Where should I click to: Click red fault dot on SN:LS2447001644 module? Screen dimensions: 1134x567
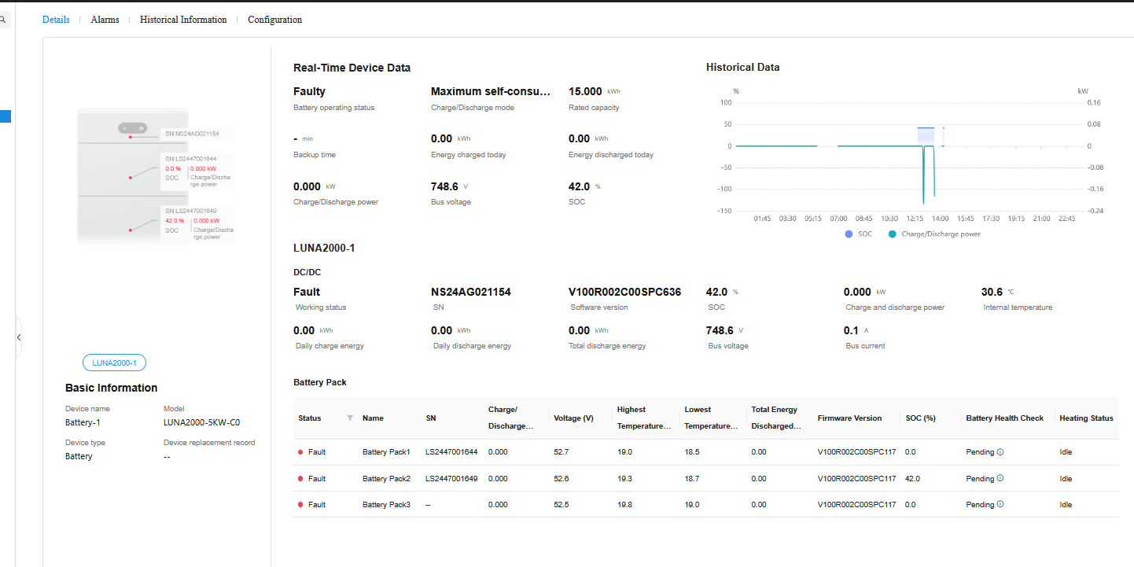[131, 178]
